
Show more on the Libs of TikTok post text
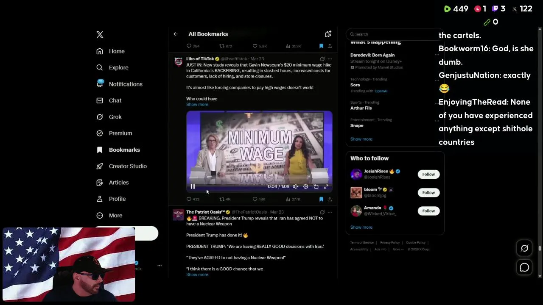tap(197, 104)
